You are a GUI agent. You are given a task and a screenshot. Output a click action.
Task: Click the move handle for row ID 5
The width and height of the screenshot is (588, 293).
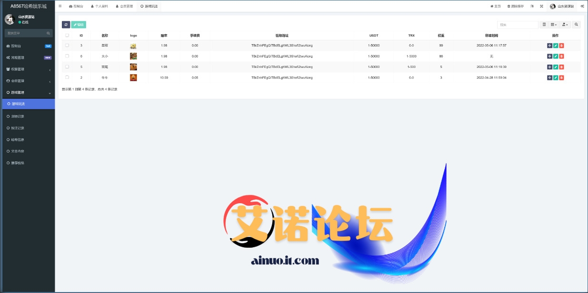click(x=549, y=67)
